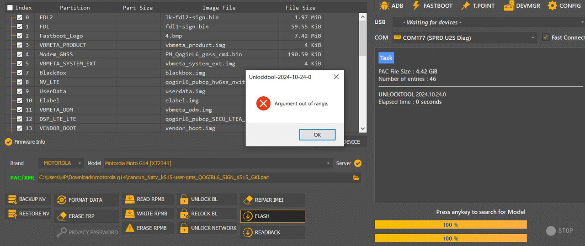Browse for PAC file with folder icon
The width and height of the screenshot is (585, 246).
[x=356, y=178]
